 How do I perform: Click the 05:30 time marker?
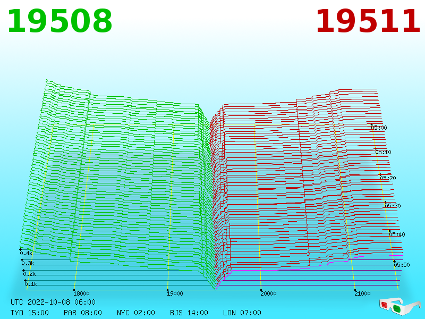[x=393, y=206]
